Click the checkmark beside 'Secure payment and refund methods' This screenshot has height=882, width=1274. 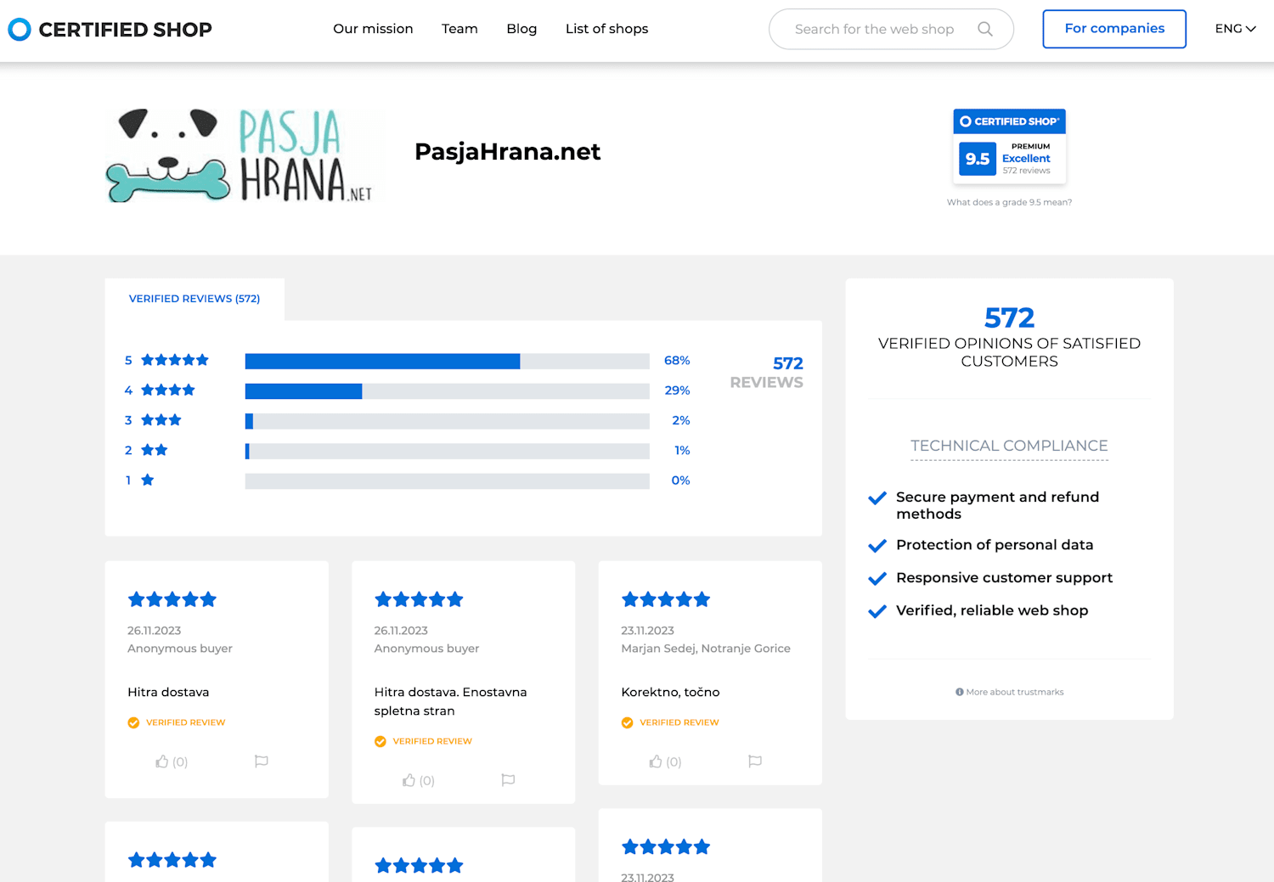[877, 498]
